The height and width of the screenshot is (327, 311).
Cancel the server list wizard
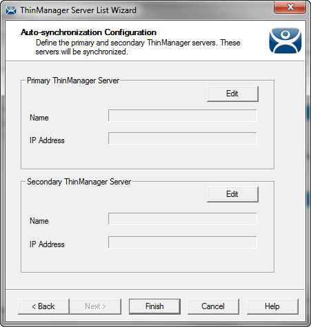coord(213,306)
